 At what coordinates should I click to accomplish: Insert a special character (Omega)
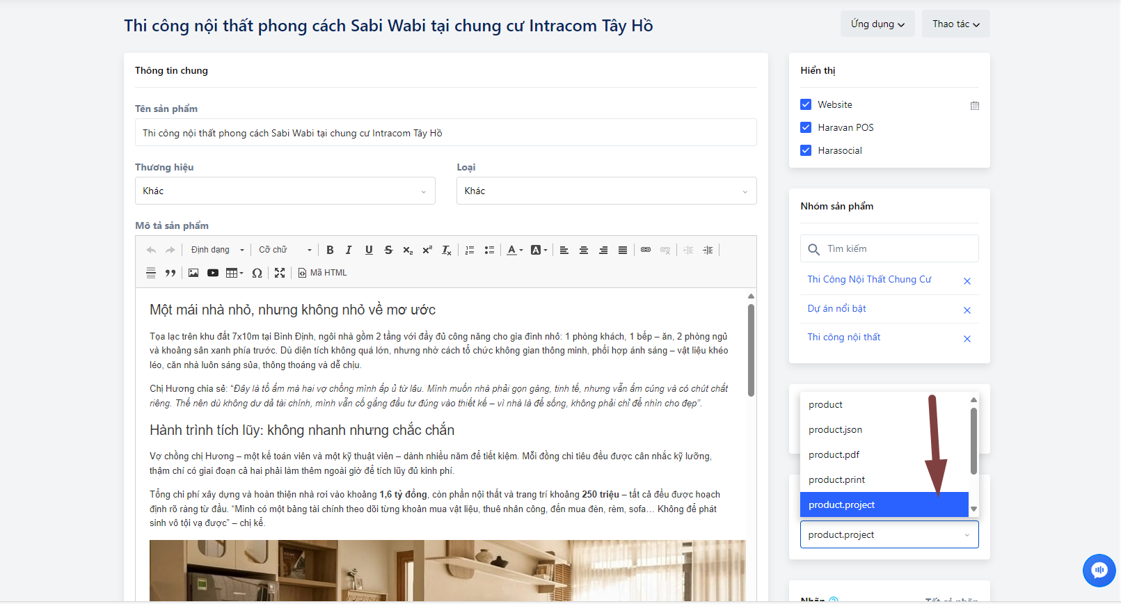pyautogui.click(x=257, y=273)
